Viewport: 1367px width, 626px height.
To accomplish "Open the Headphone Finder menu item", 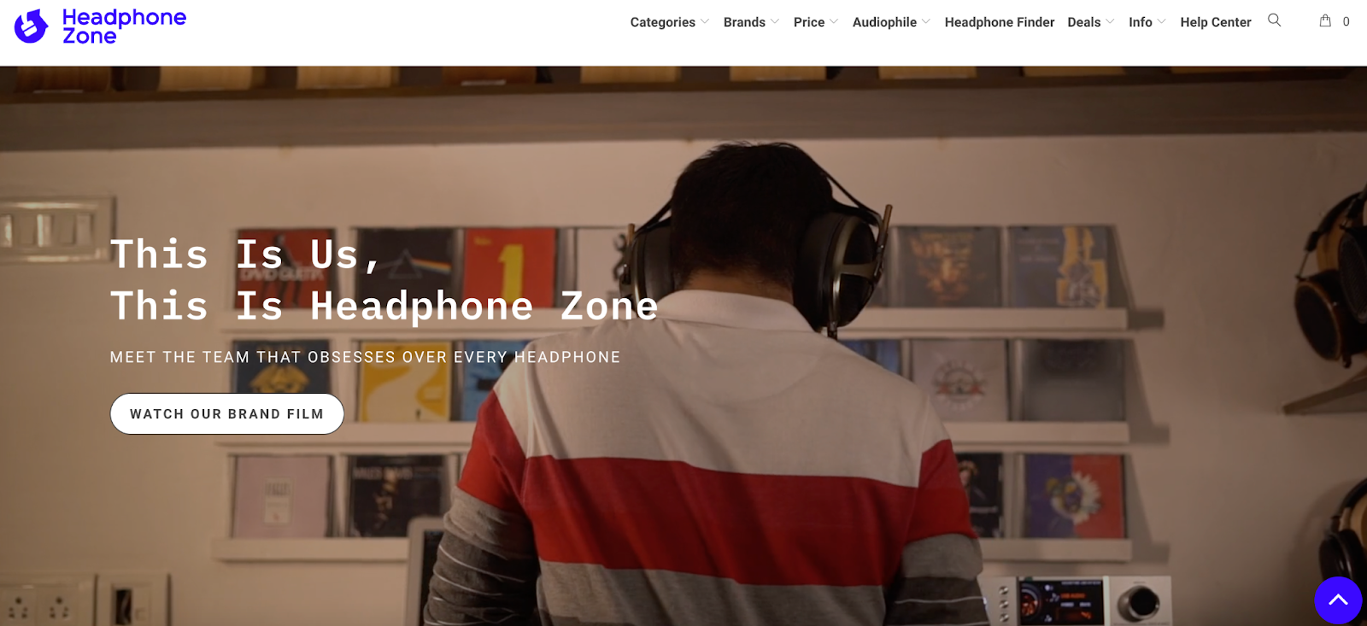I will pyautogui.click(x=1000, y=22).
